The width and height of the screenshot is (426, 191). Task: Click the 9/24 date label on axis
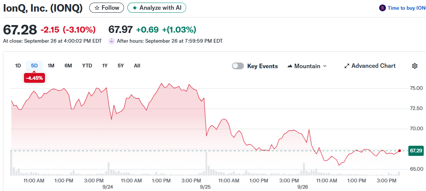[108, 187]
